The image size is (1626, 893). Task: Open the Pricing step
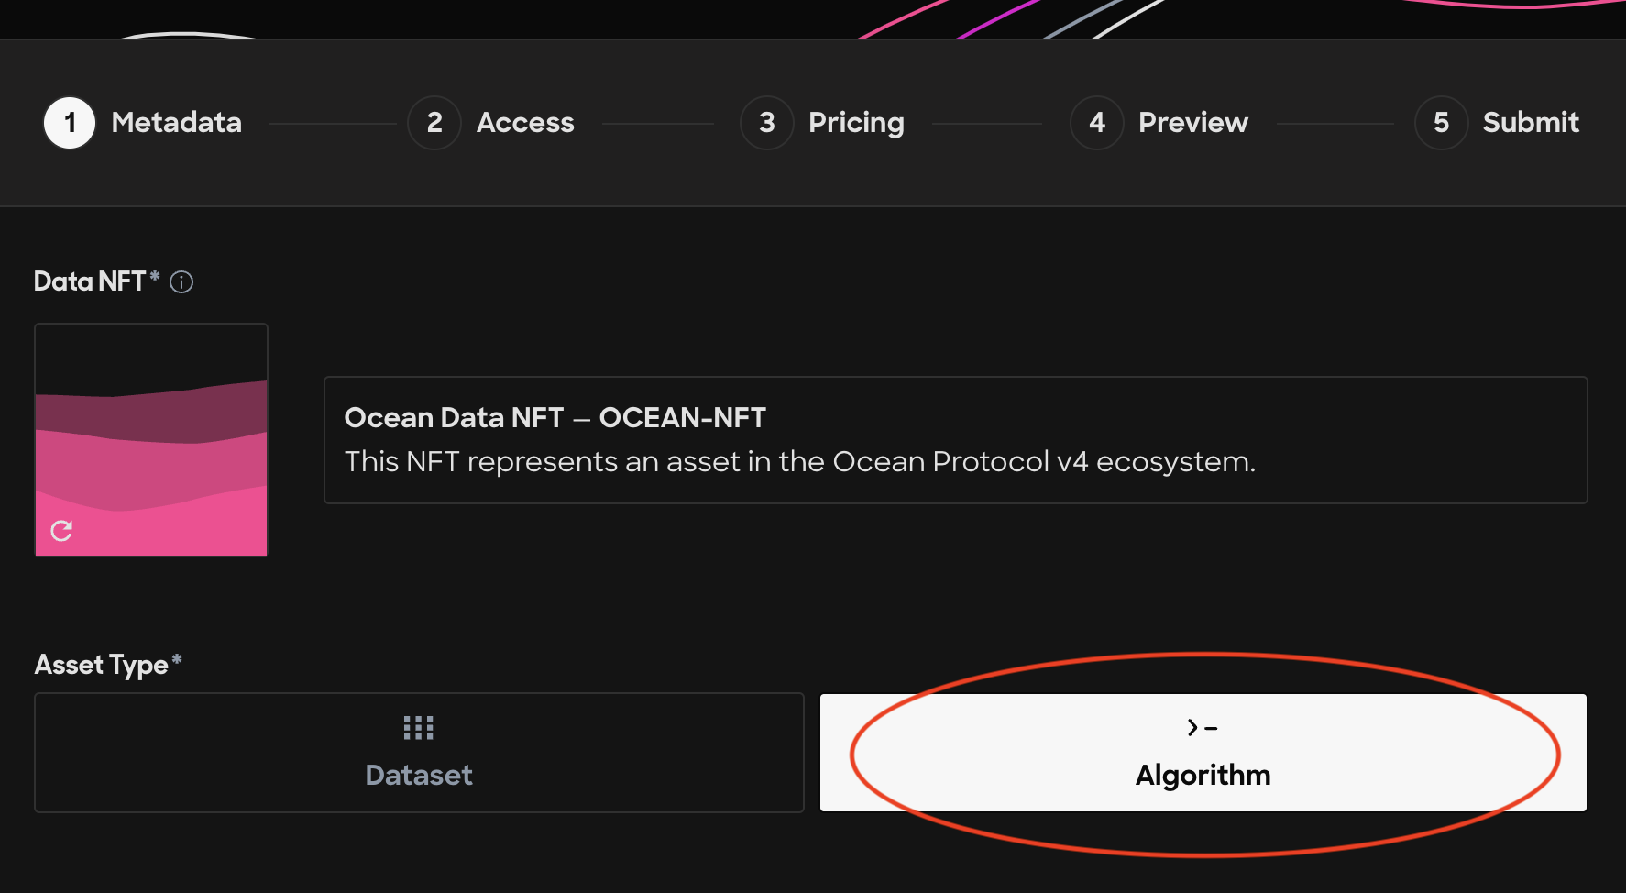[856, 123]
